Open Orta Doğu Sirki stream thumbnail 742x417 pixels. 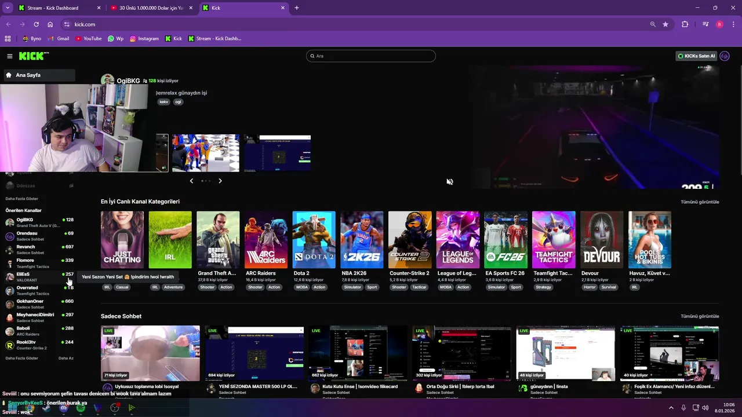click(462, 353)
